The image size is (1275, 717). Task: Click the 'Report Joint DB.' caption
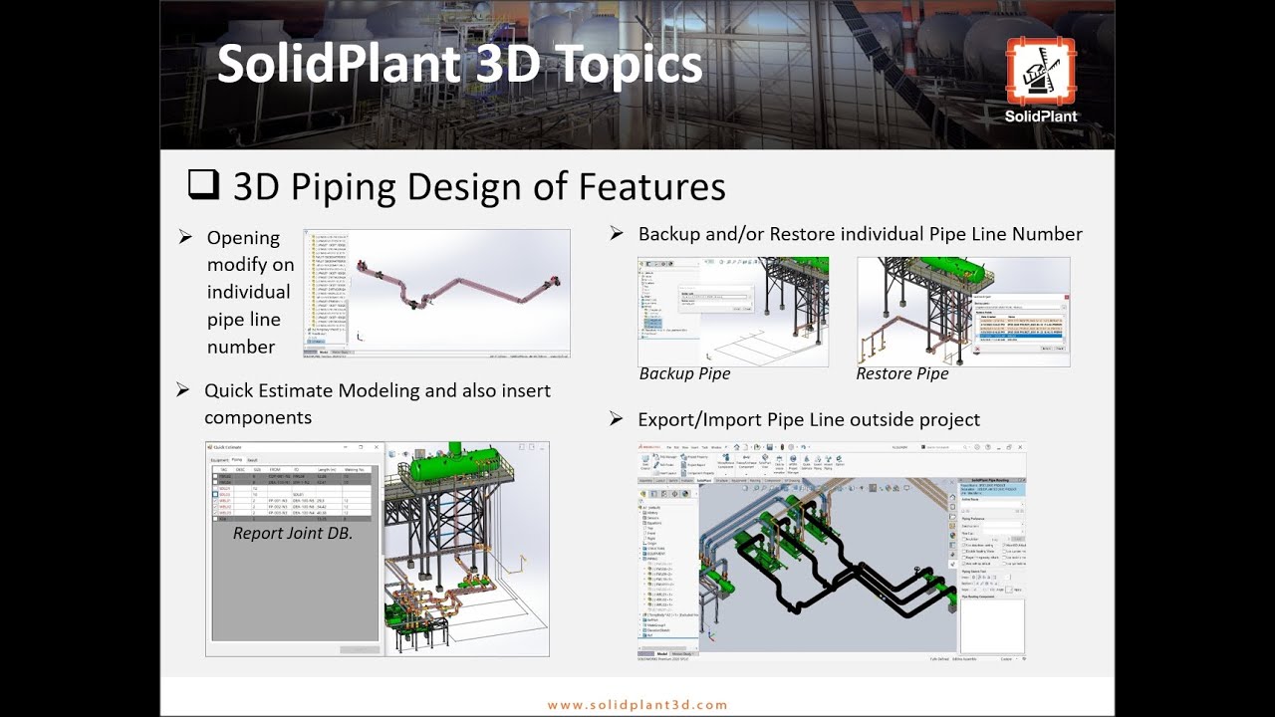pos(293,534)
